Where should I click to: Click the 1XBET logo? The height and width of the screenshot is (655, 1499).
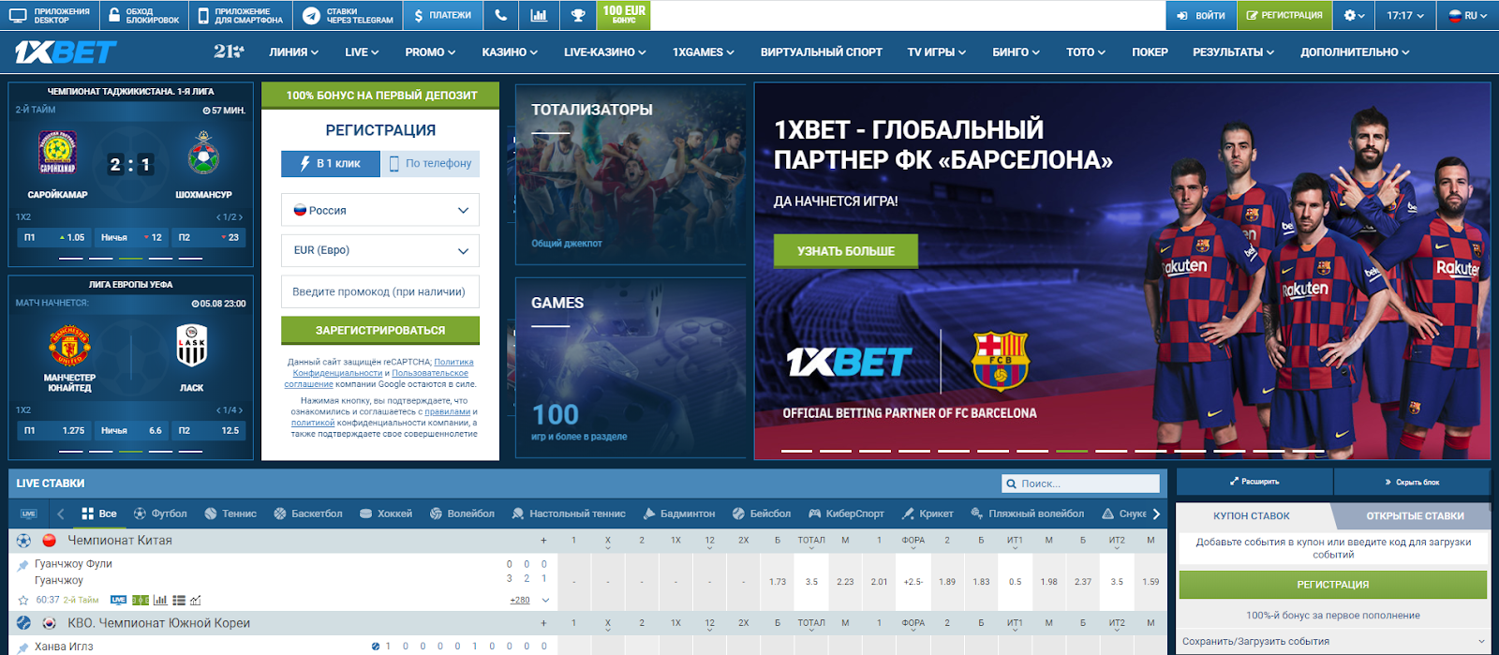tap(66, 52)
